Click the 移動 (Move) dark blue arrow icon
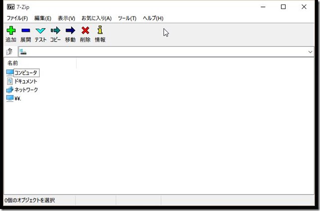 (71, 31)
